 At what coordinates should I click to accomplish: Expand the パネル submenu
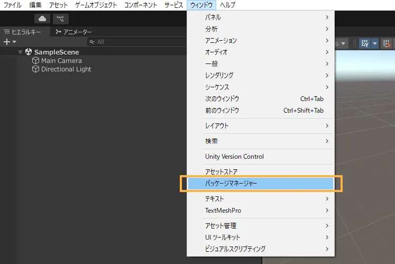point(261,17)
